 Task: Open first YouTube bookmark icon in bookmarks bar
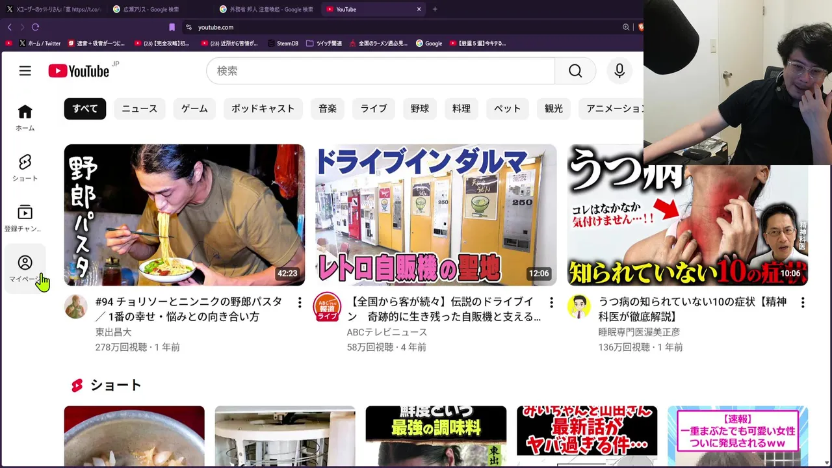[8, 44]
